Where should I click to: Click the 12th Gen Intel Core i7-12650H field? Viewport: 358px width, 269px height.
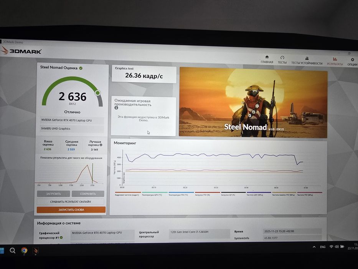199,234
